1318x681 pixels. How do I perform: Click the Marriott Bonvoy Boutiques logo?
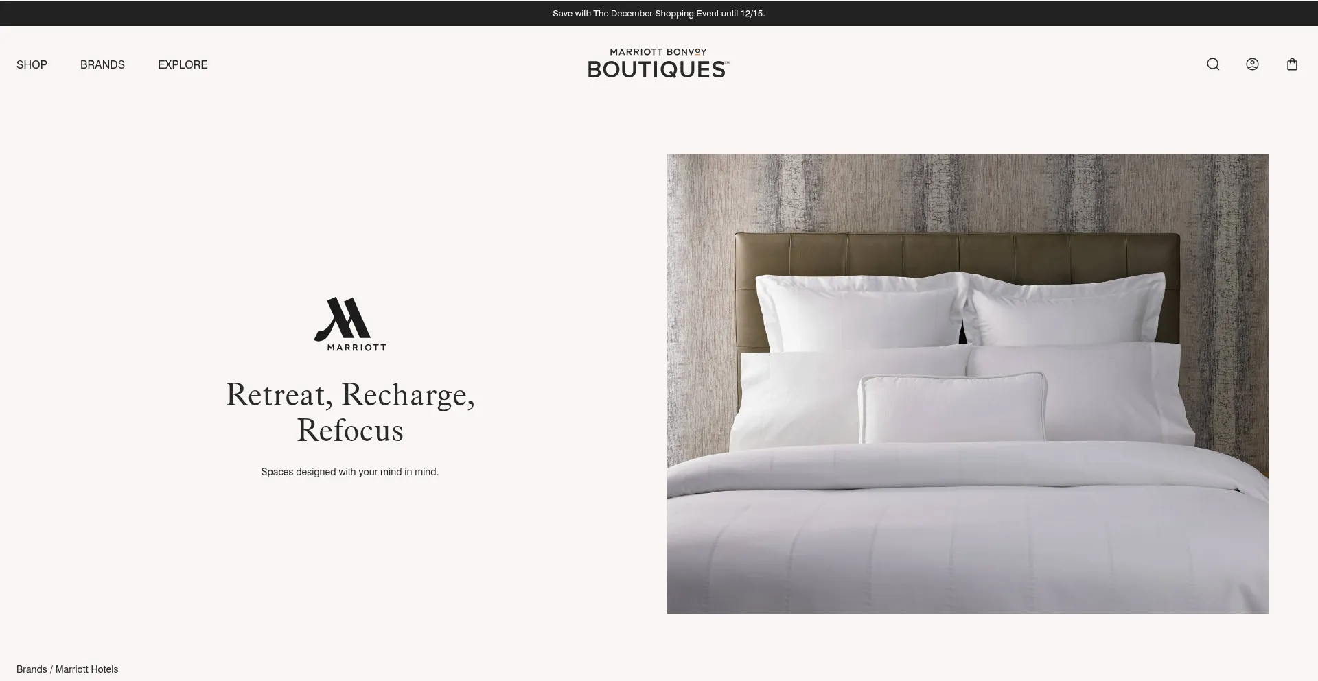tap(658, 63)
